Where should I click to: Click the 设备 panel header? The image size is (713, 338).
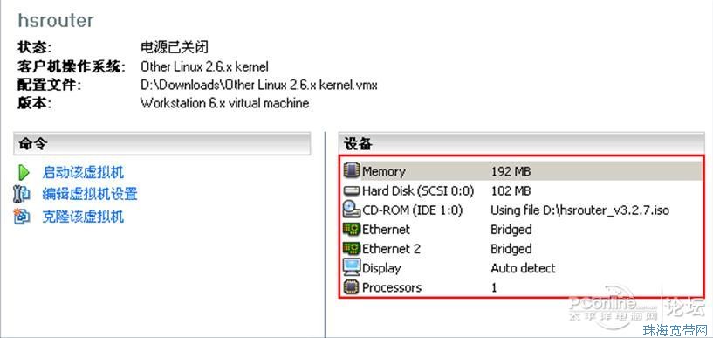(521, 144)
